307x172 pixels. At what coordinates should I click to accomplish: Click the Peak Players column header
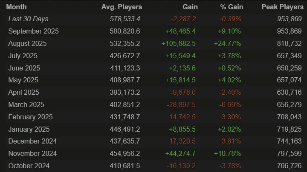(282, 7)
